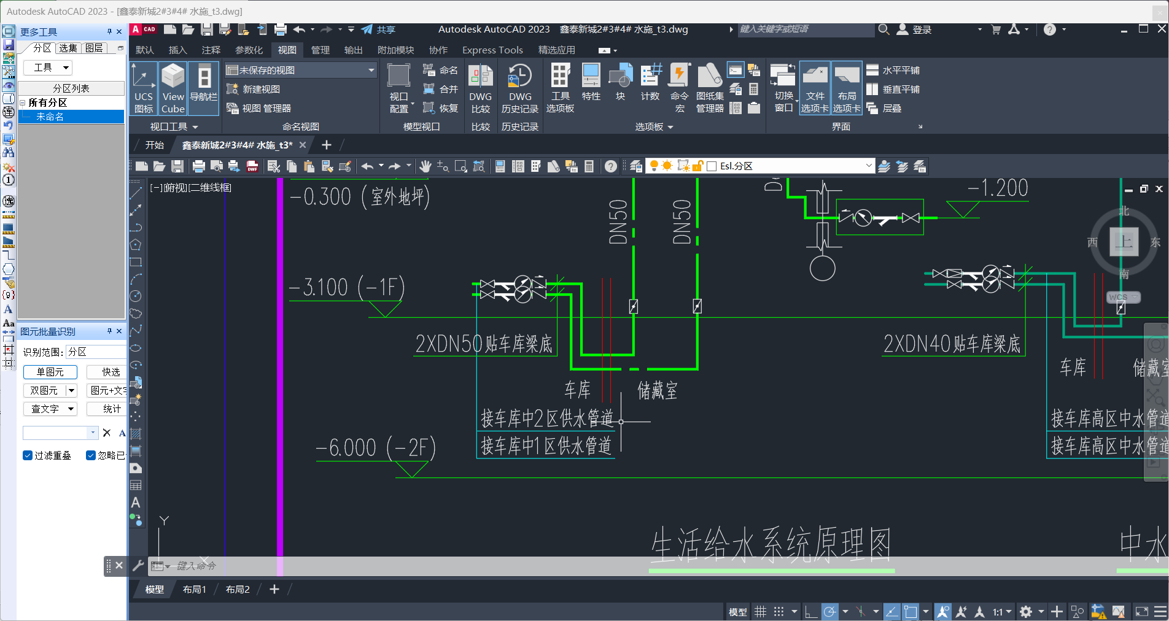Select the polygon draw tool
The width and height of the screenshot is (1169, 621).
tap(136, 244)
